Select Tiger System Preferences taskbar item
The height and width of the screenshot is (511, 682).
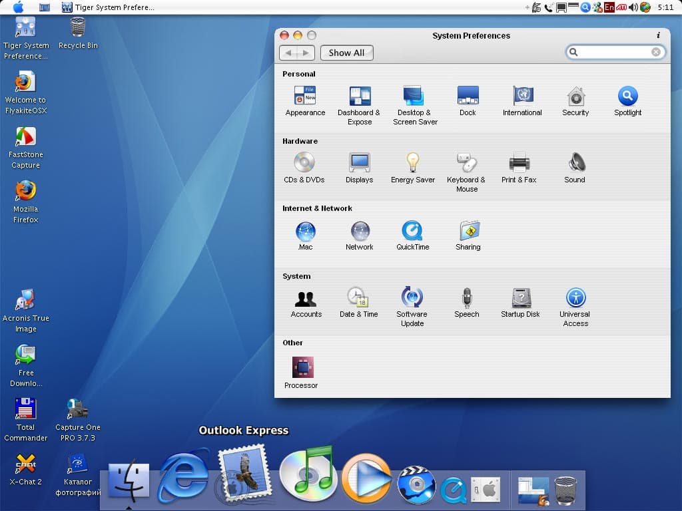pyautogui.click(x=109, y=7)
